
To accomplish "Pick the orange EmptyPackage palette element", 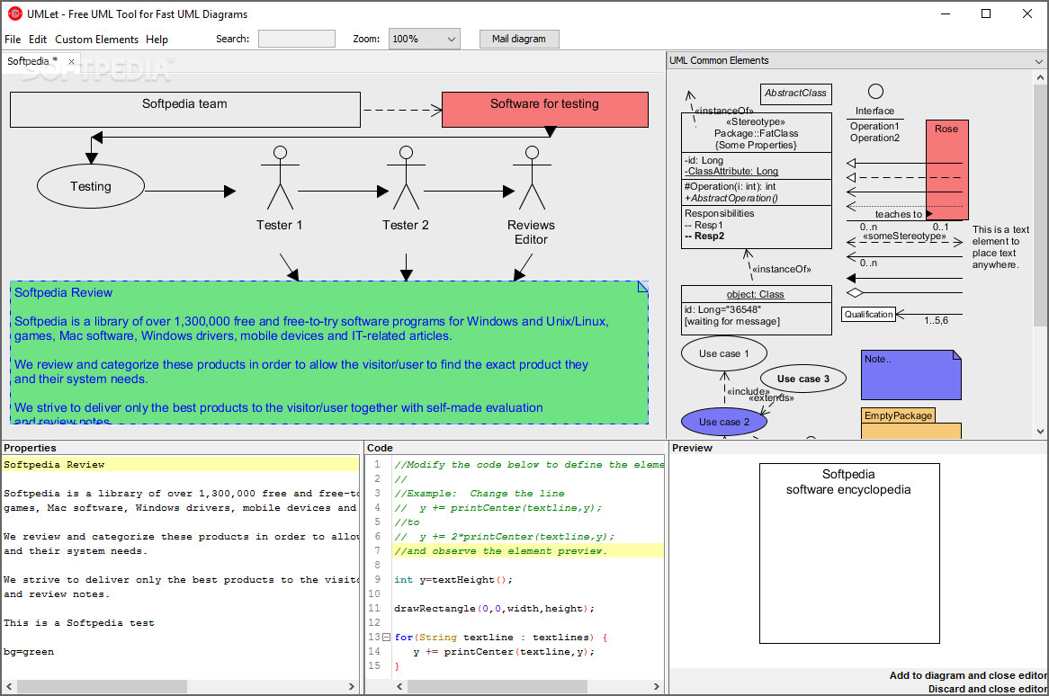I will [911, 424].
